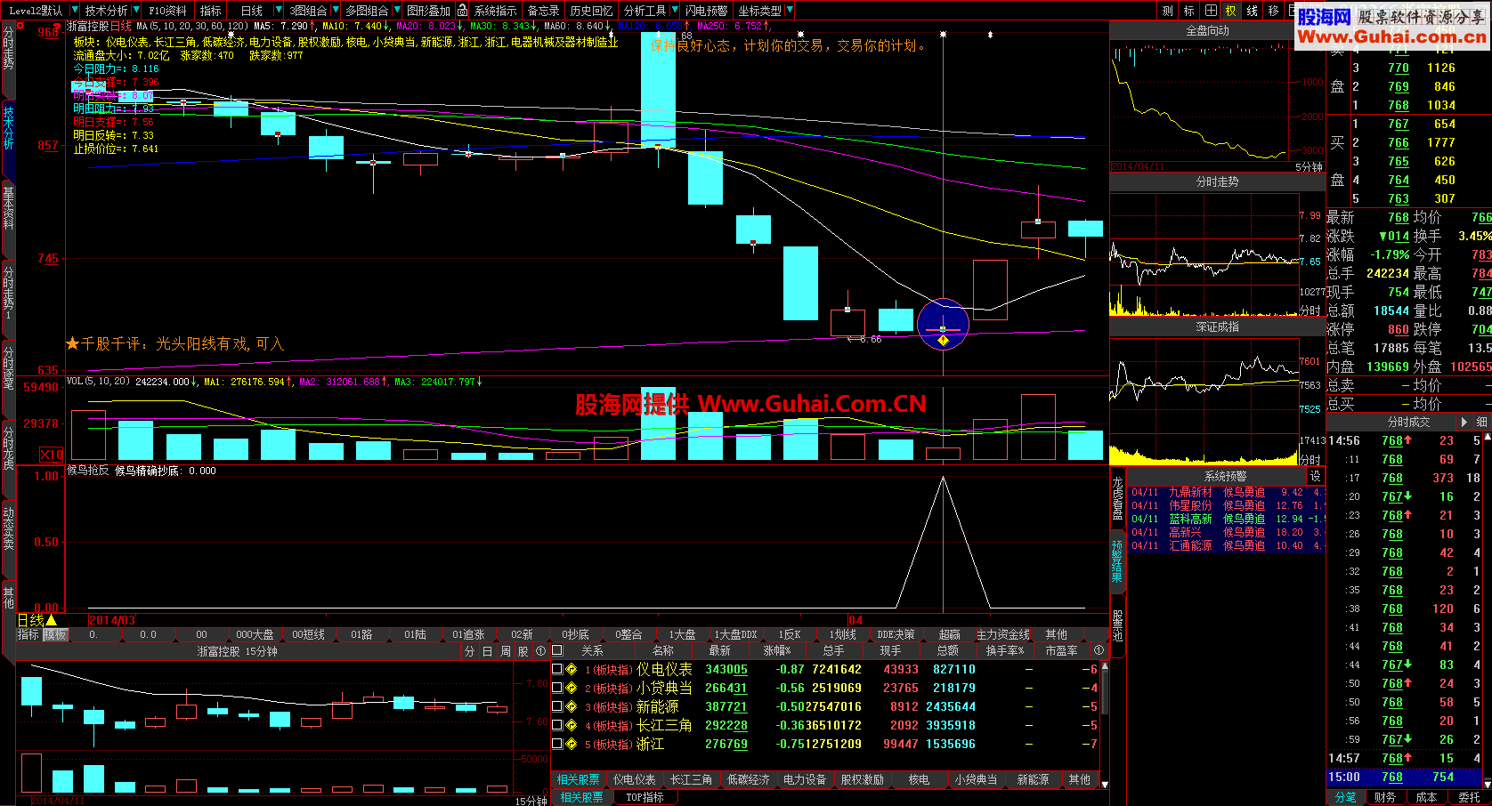Select the 01追涨 indicator template

[468, 634]
